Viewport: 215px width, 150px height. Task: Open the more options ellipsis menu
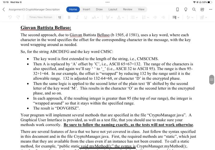pos(211,9)
